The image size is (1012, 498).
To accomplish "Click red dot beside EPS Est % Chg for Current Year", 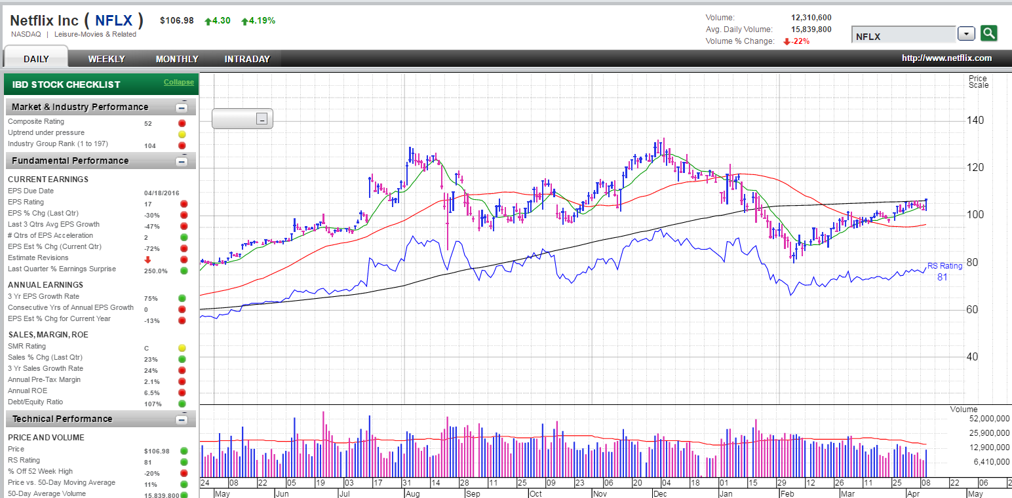I will click(184, 320).
